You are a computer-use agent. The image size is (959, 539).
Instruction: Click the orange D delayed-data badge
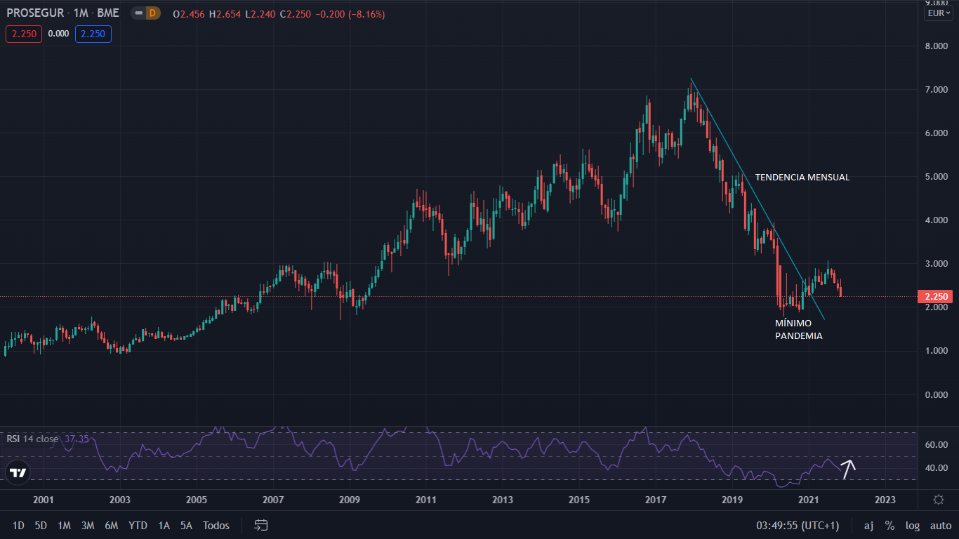tap(153, 13)
